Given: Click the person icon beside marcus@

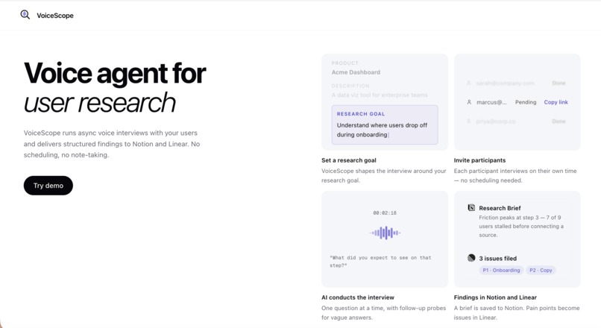Looking at the screenshot, I should 469,102.
